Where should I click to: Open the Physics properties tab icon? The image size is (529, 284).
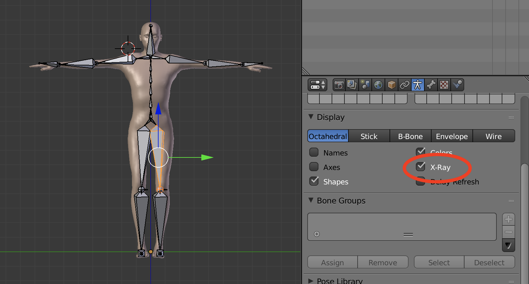pos(457,85)
